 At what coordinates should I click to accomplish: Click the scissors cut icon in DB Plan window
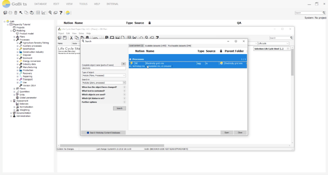[x=71, y=38]
